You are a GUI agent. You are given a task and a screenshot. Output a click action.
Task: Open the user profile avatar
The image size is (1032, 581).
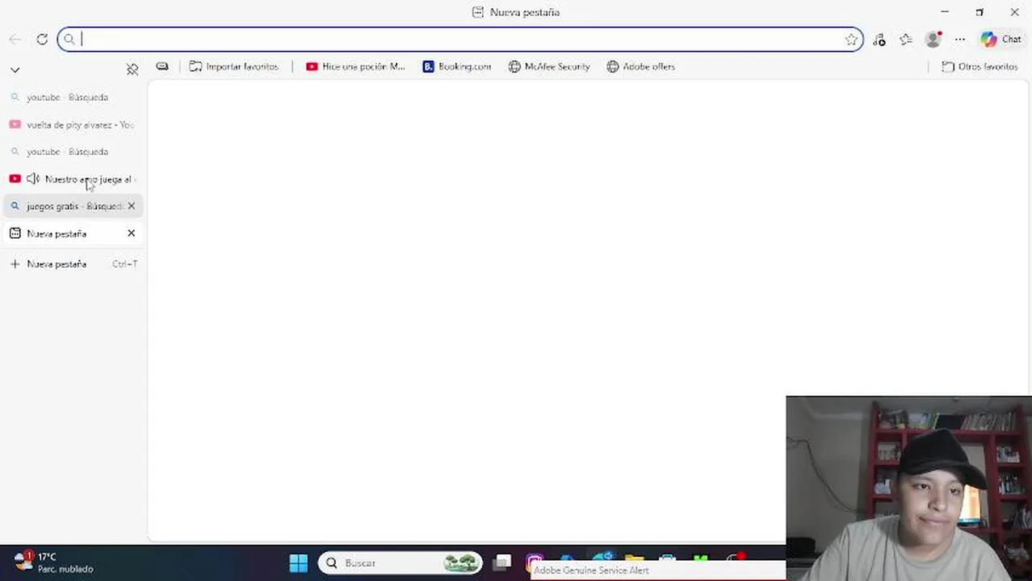pyautogui.click(x=933, y=39)
